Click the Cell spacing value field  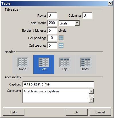click(x=52, y=45)
